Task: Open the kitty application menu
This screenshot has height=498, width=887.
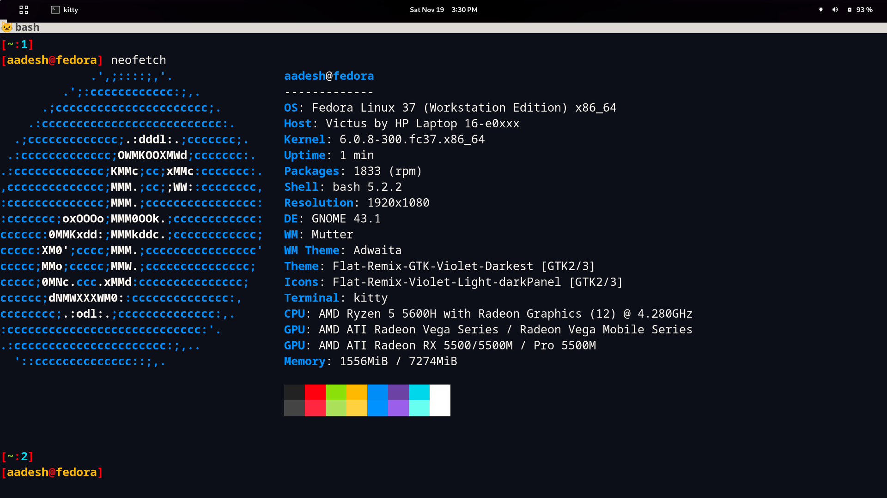Action: click(71, 10)
